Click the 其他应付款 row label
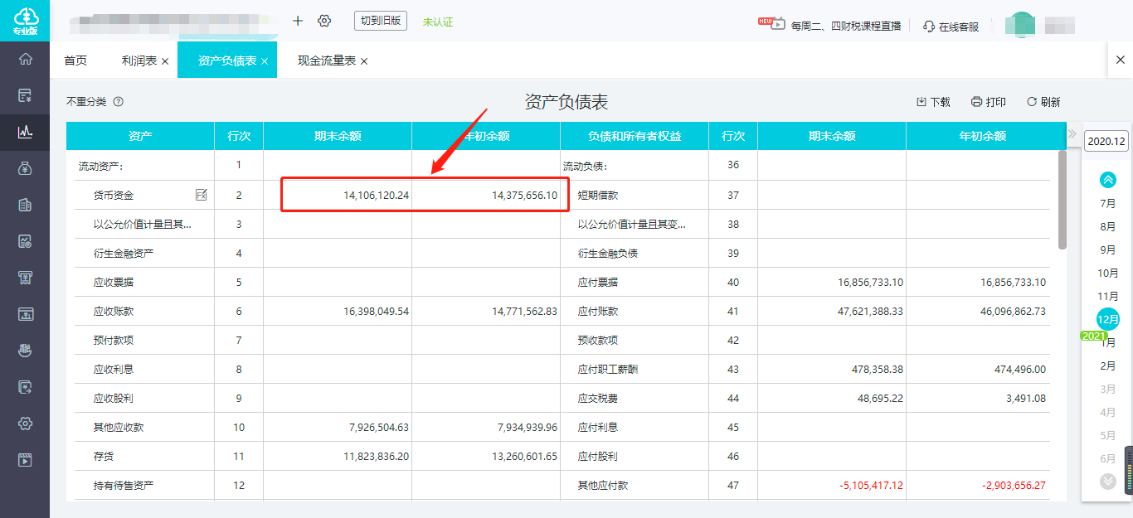This screenshot has height=518, width=1133. pyautogui.click(x=603, y=486)
